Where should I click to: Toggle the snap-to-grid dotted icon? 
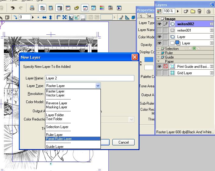[83, 17]
